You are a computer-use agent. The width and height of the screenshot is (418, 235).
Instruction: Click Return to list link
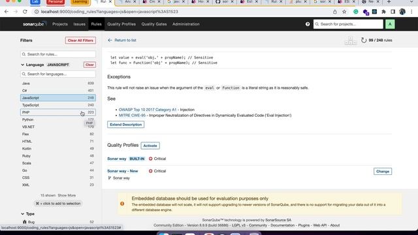point(125,40)
